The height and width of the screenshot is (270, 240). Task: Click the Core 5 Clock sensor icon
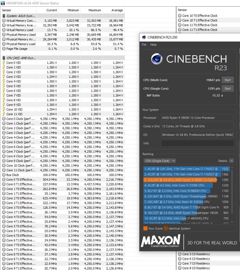(4, 142)
